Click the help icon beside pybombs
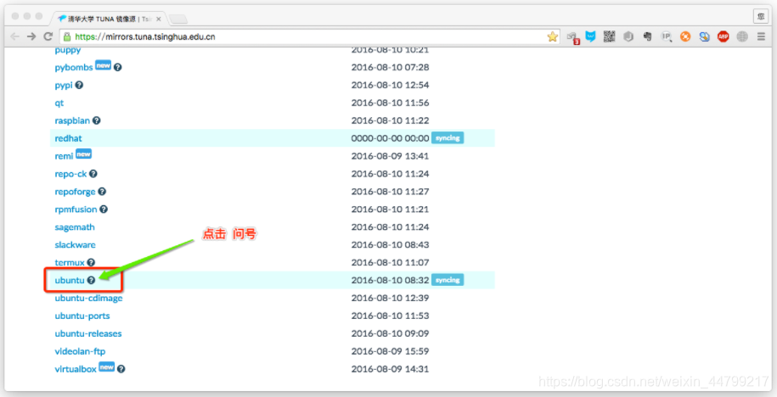The width and height of the screenshot is (777, 397). (x=117, y=67)
